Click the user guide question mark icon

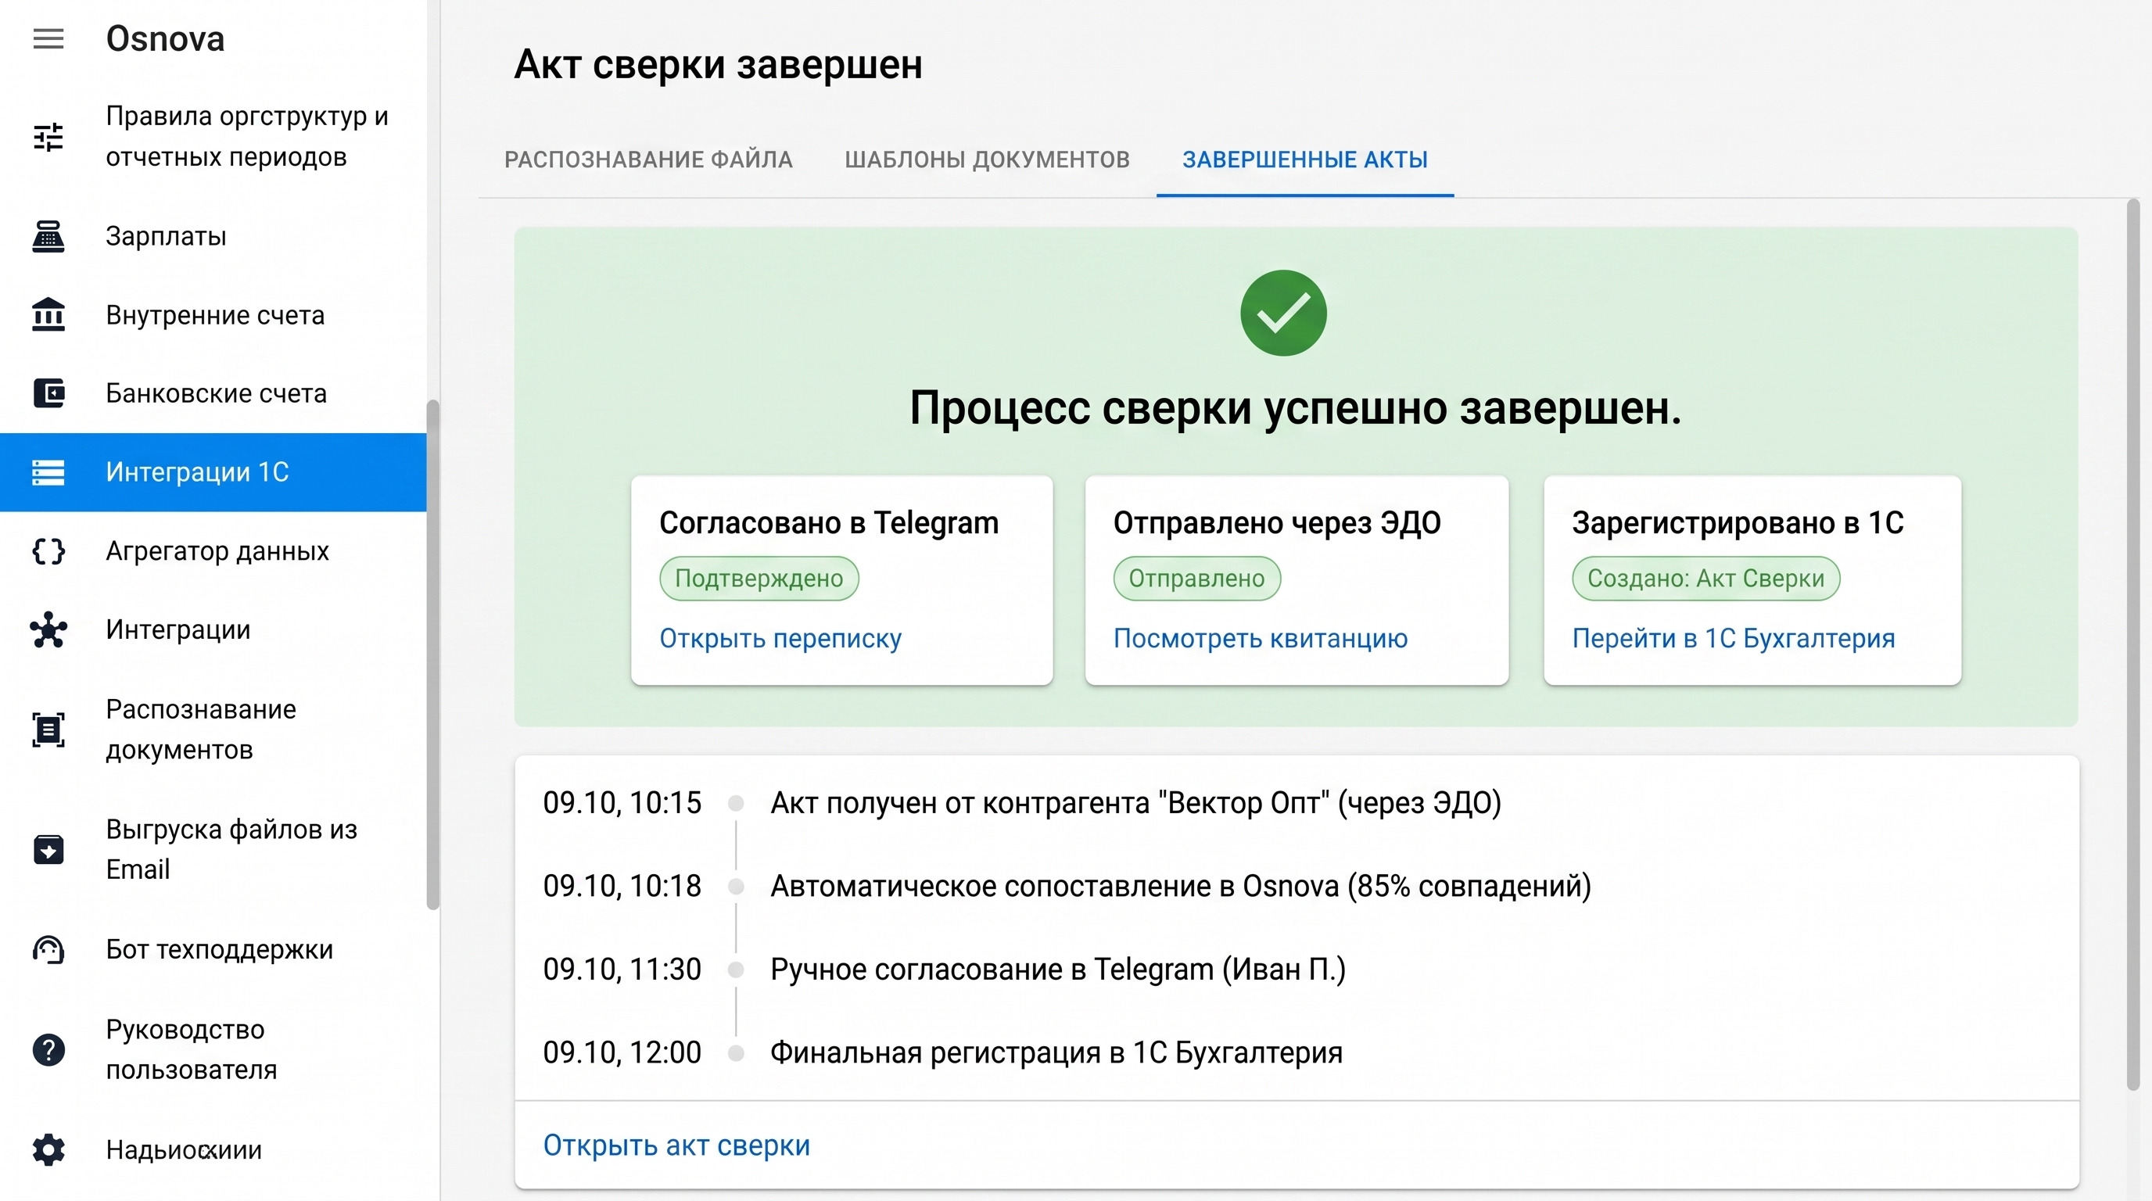[x=48, y=1050]
